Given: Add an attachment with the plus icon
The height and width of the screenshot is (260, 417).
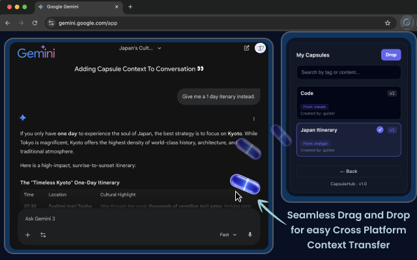Looking at the screenshot, I should click(27, 235).
